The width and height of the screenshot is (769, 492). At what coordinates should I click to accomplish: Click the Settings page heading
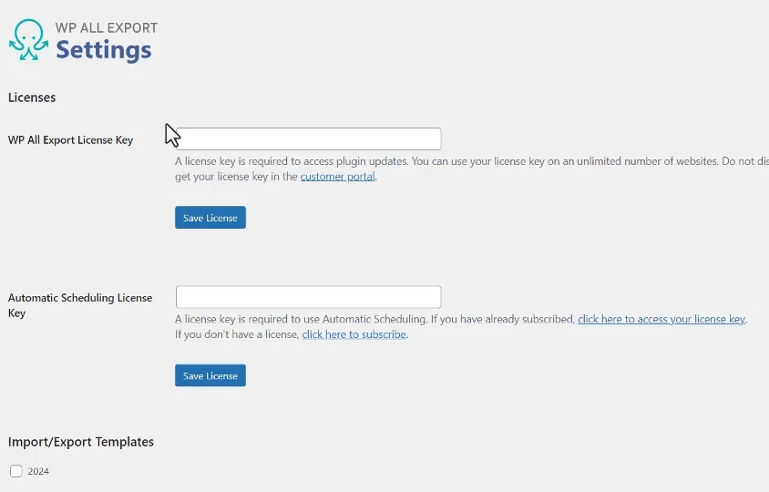tap(103, 49)
